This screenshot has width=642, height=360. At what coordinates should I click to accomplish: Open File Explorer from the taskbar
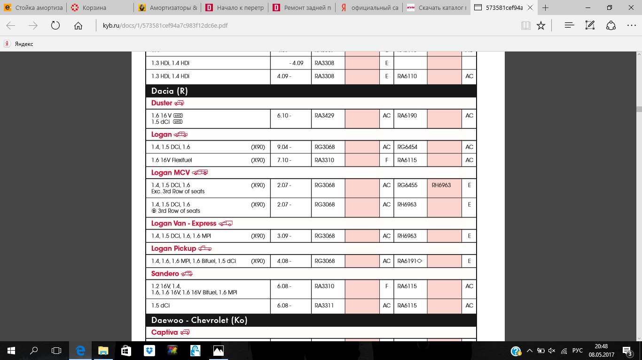coord(103,351)
